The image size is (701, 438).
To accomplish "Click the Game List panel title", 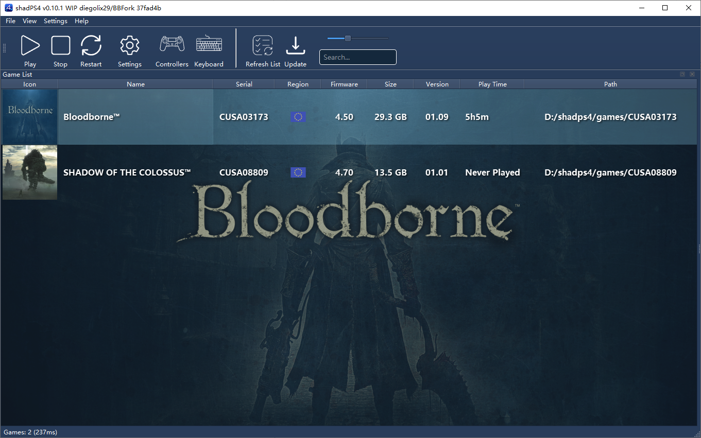I will point(18,75).
